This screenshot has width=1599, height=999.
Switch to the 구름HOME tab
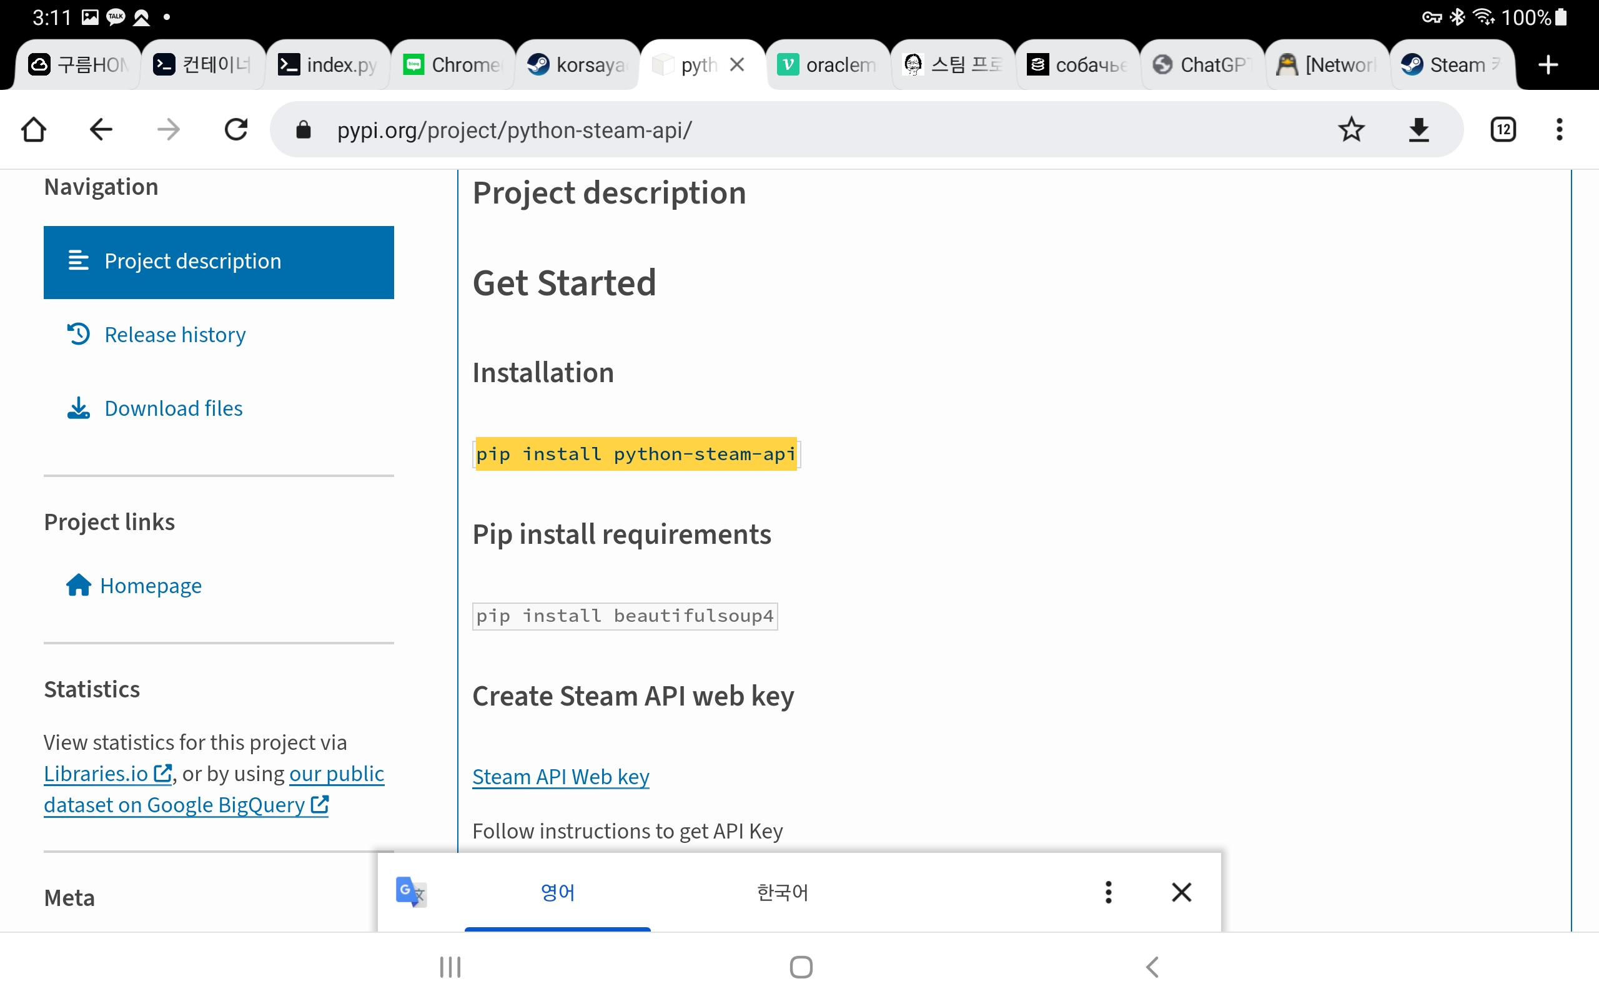78,65
